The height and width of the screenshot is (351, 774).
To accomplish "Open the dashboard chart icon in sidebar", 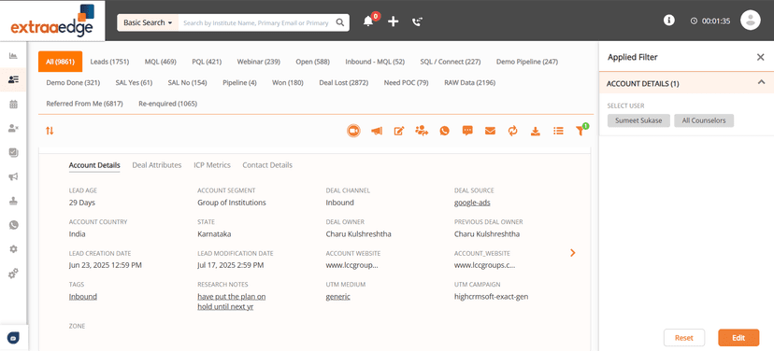I will 13,55.
